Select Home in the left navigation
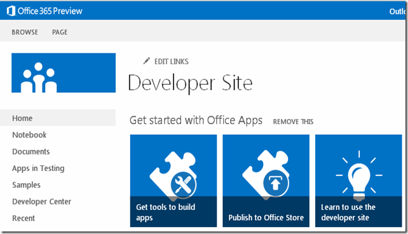This screenshot has height=234, width=408. pyautogui.click(x=58, y=118)
